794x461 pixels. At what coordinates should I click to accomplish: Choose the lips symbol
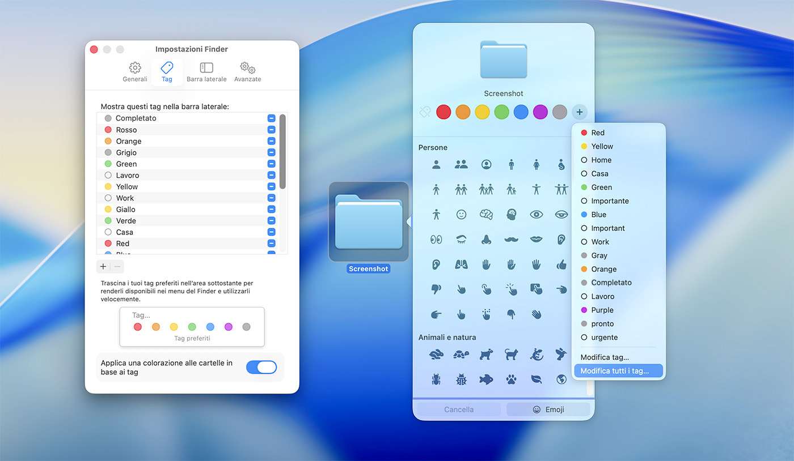pos(536,240)
